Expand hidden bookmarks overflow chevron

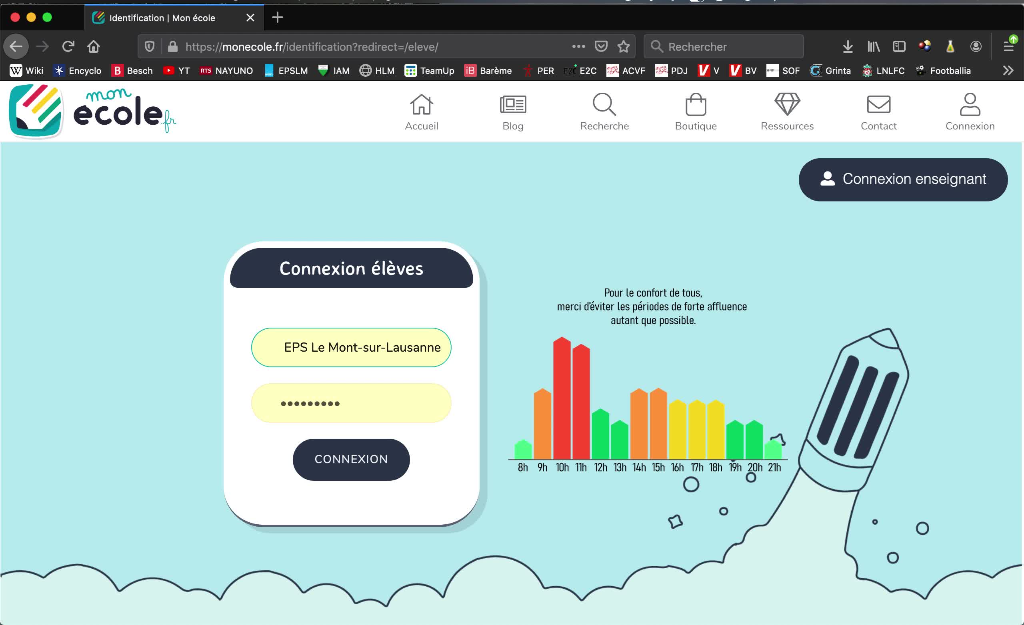coord(1008,71)
